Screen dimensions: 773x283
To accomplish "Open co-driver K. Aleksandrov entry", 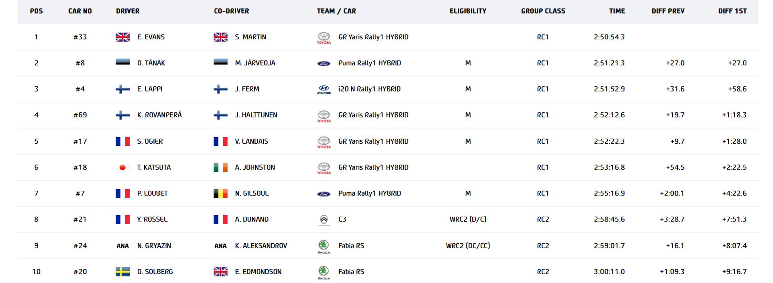I will [x=261, y=246].
